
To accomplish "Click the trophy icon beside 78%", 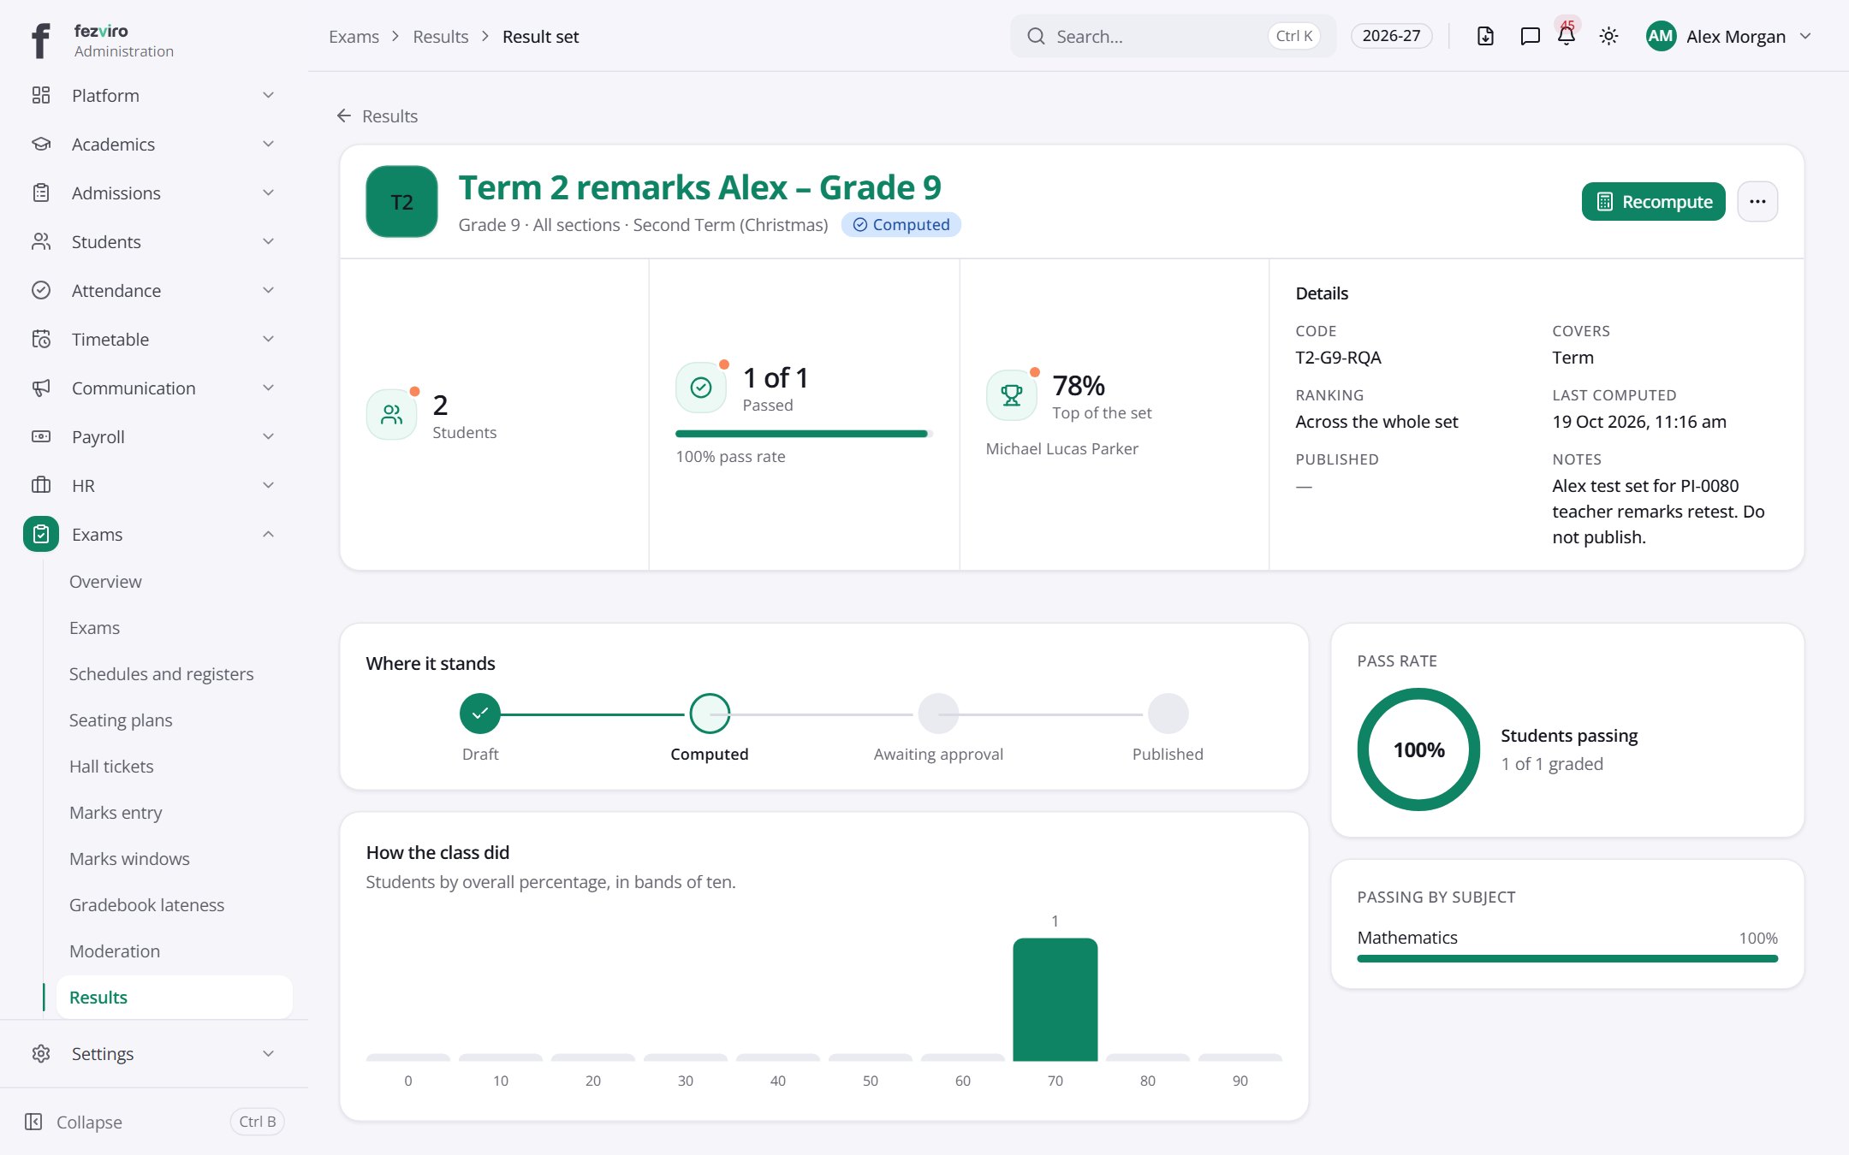I will coord(1012,395).
